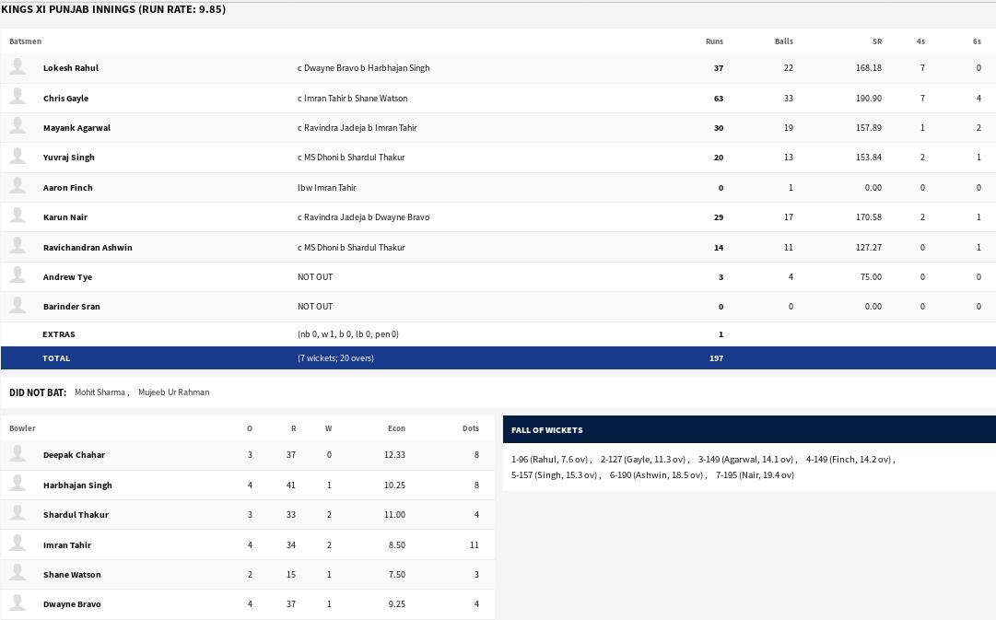
Task: Open Lokesh Rahul's player name link
Action: (x=71, y=68)
